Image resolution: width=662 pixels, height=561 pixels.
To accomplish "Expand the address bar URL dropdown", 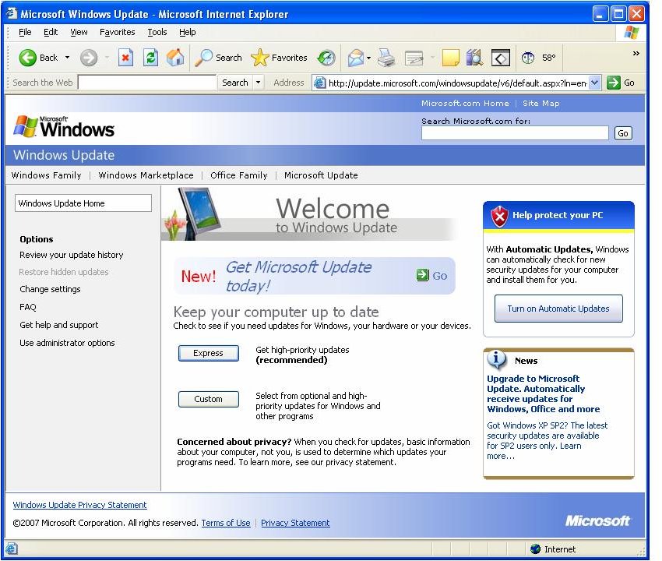I will coord(594,83).
